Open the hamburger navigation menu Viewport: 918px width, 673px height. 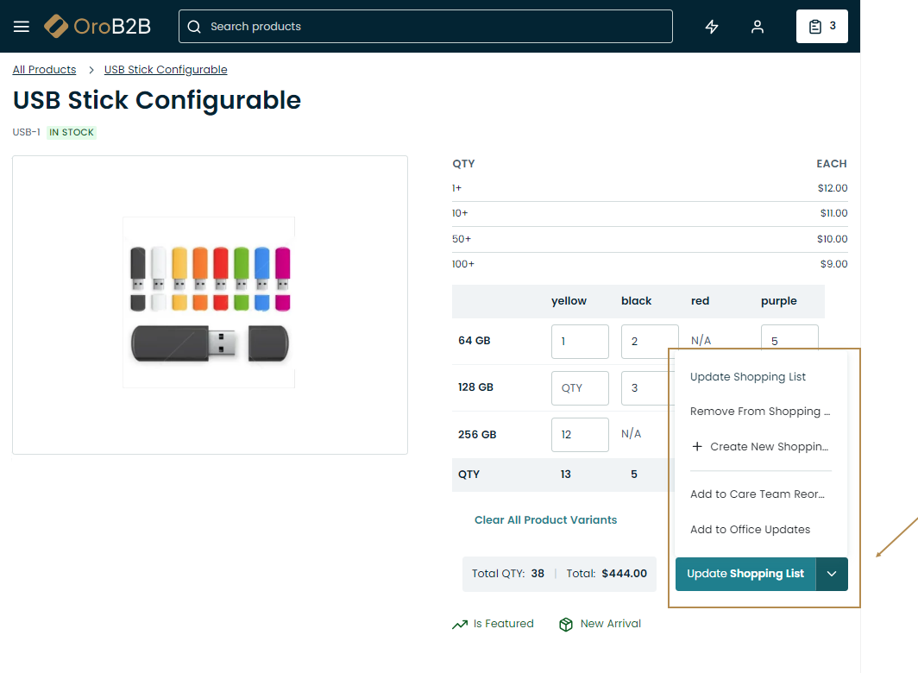[x=22, y=27]
